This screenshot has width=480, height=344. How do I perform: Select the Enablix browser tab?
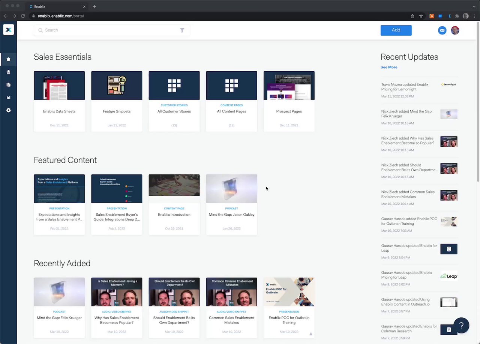(56, 6)
